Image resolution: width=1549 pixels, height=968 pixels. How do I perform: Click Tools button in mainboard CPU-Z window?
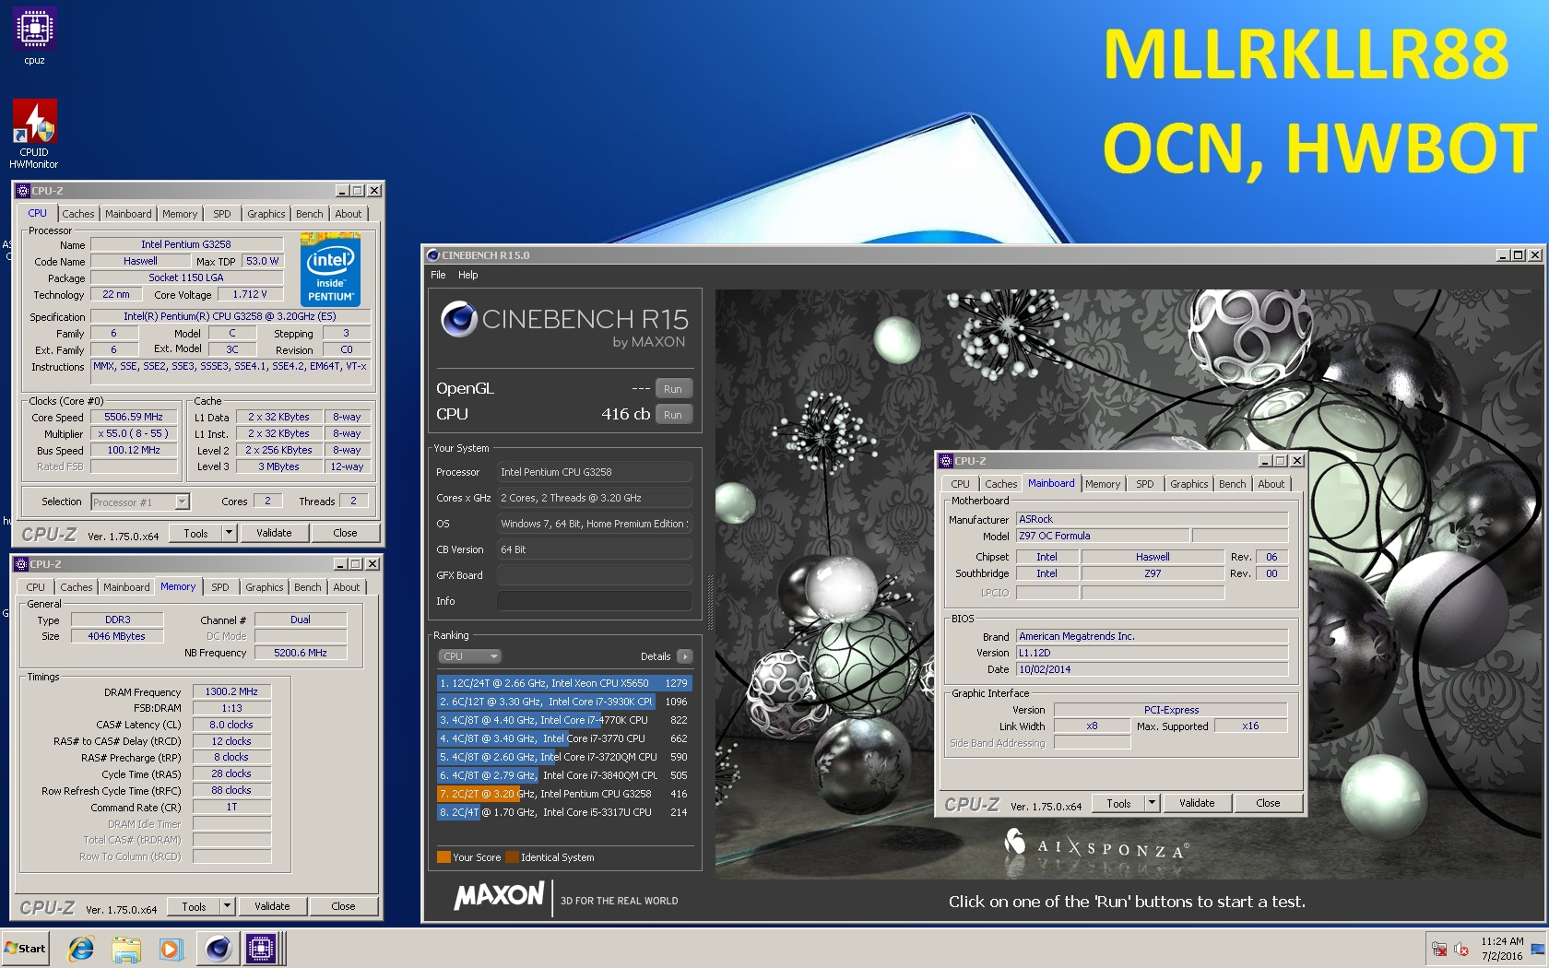1118,803
